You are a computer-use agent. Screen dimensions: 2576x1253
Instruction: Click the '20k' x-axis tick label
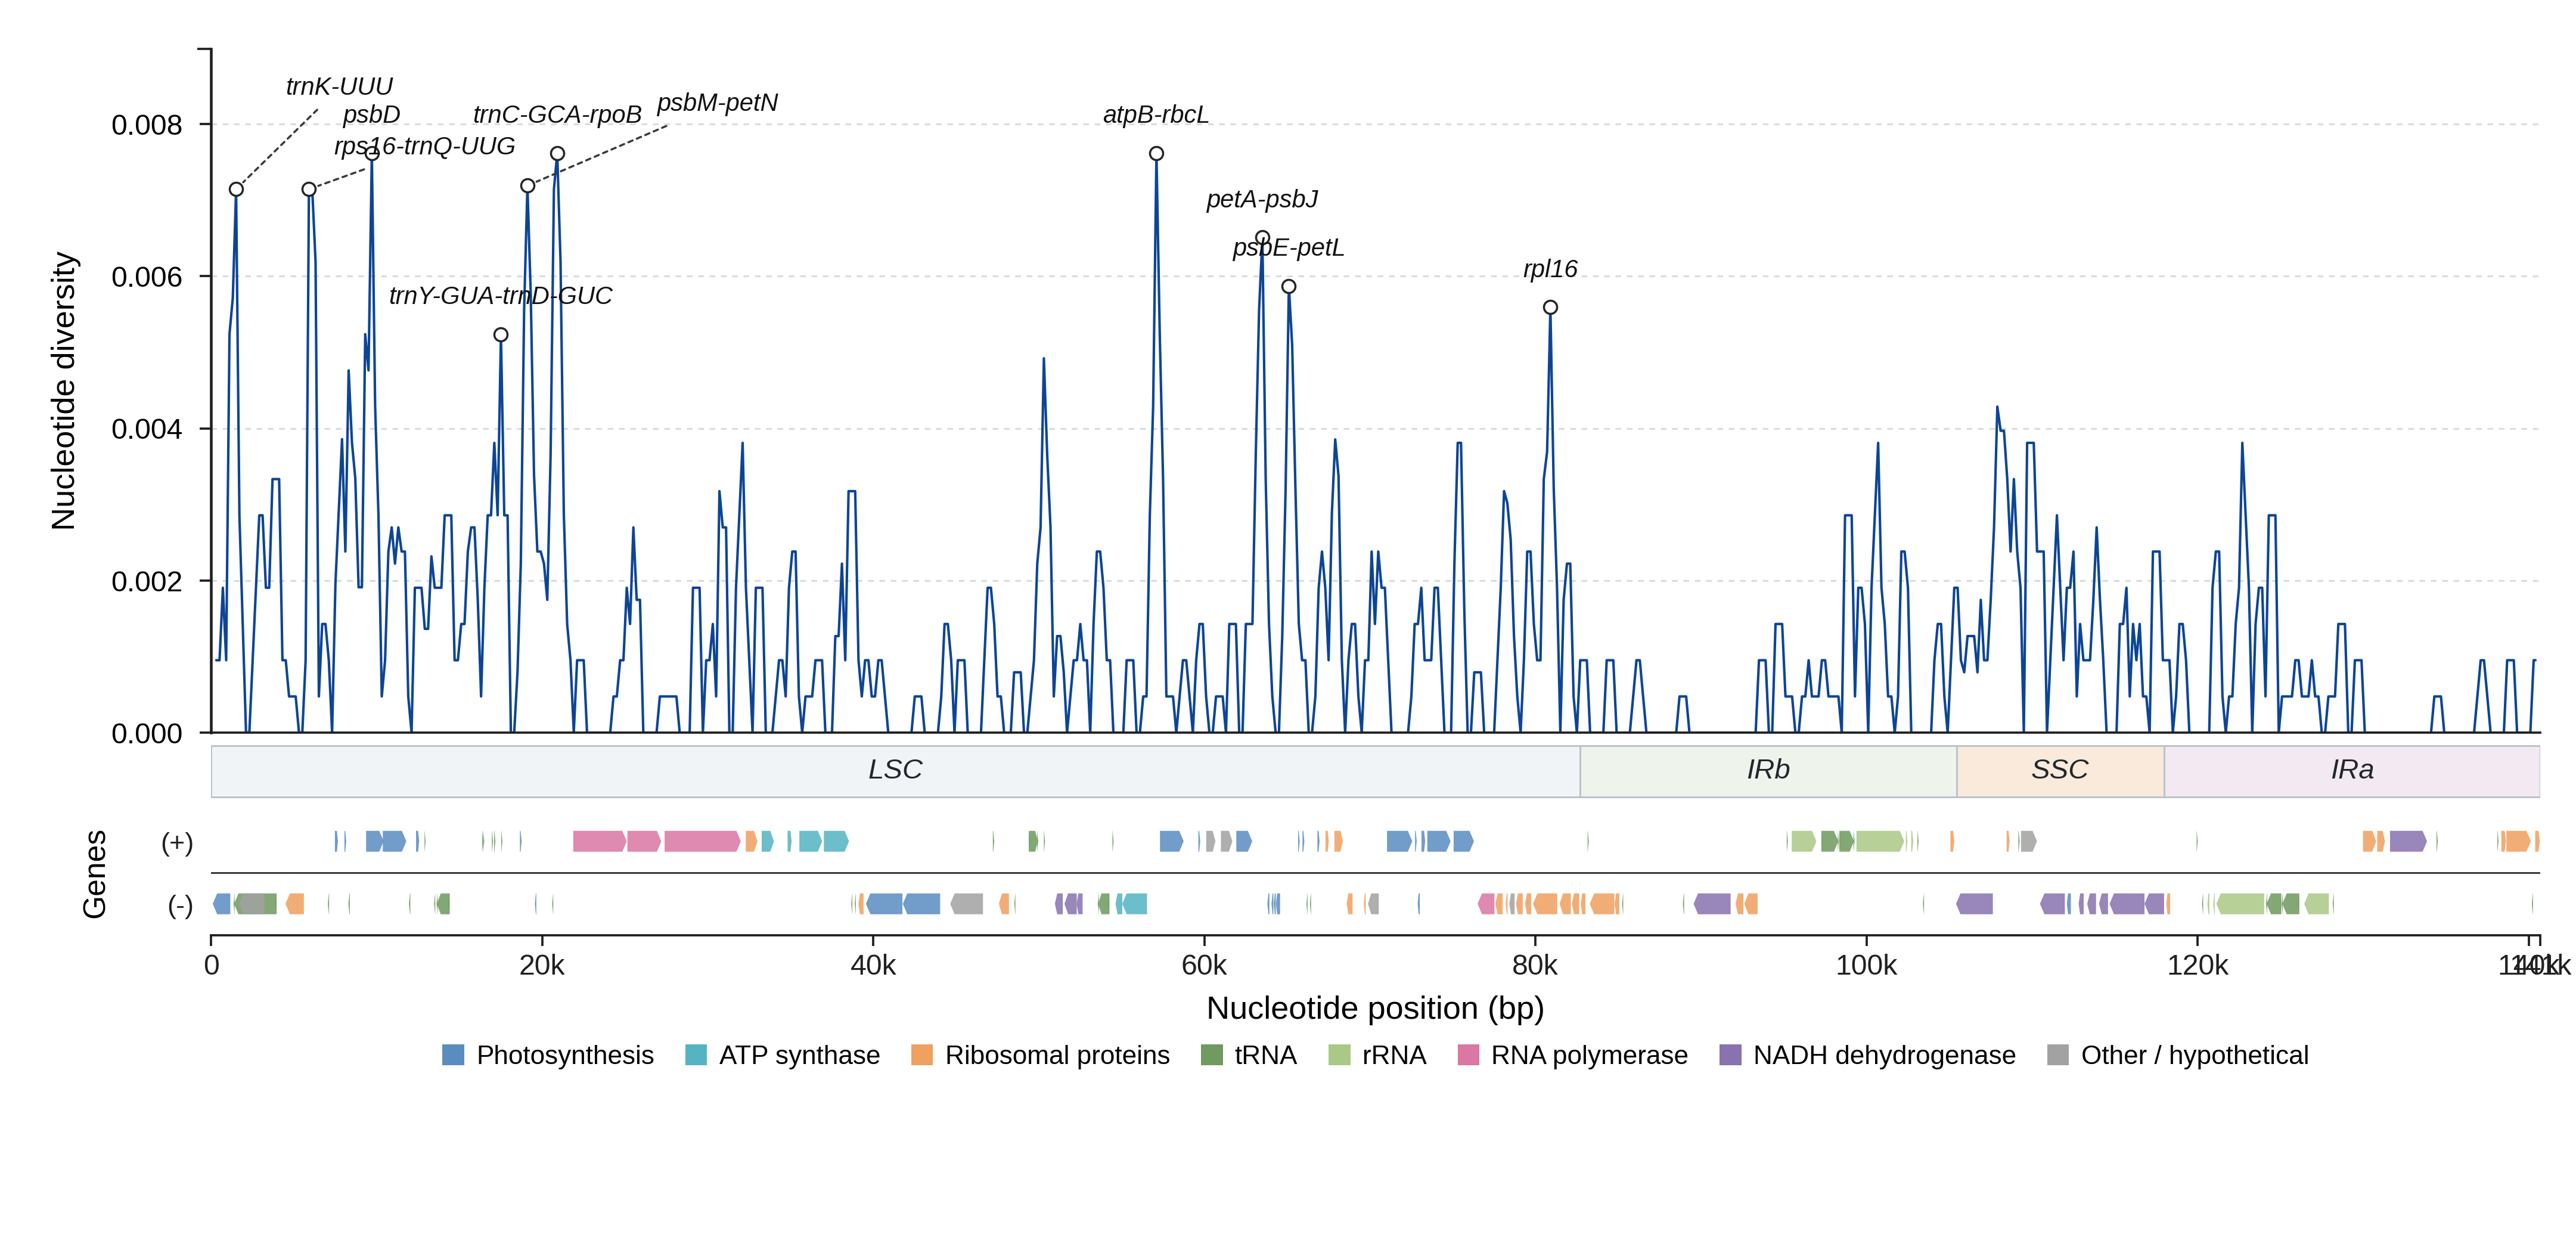pos(542,966)
